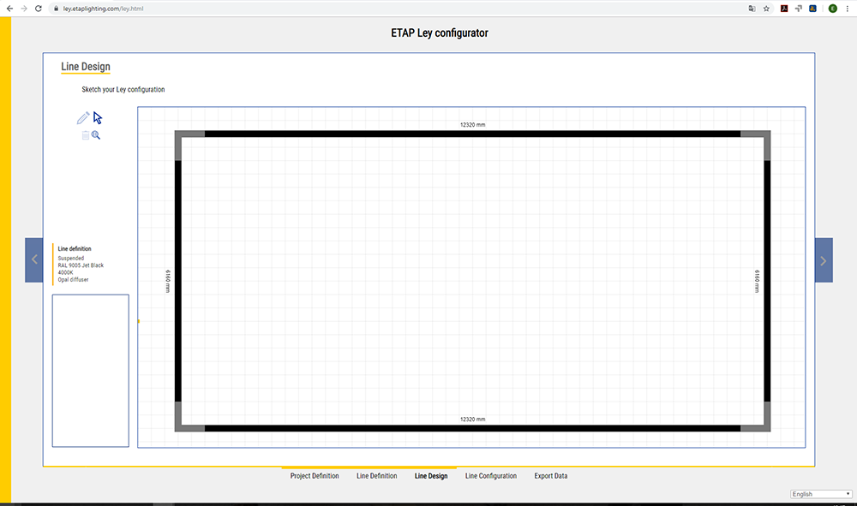Switch to the Line Design tab
Screen dimensions: 857x506
pos(431,476)
